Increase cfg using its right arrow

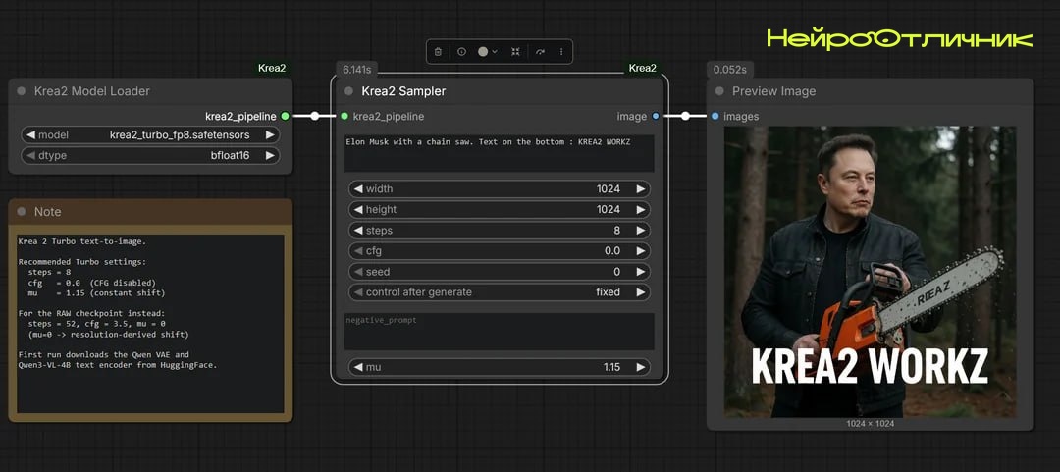click(641, 251)
